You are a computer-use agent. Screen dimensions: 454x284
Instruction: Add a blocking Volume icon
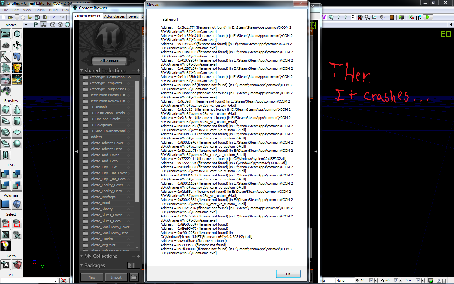[17, 204]
